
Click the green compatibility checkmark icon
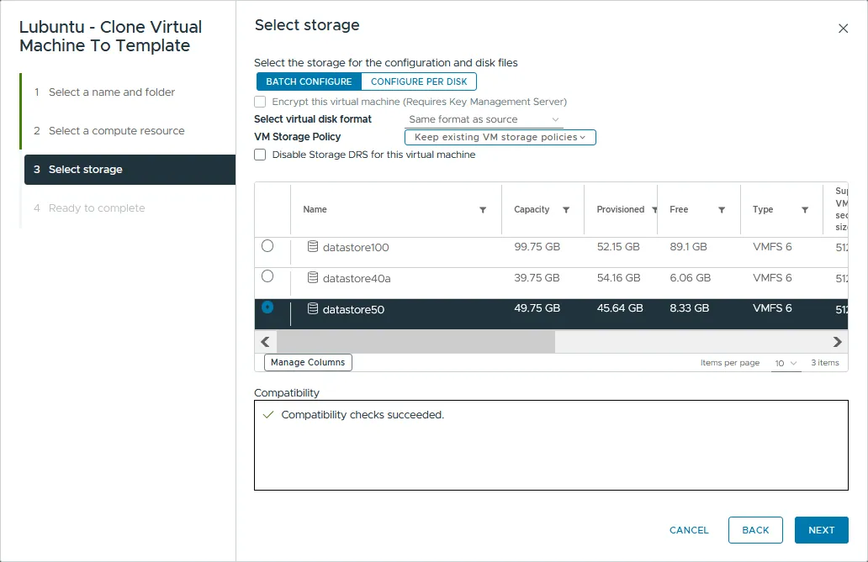[x=268, y=415]
